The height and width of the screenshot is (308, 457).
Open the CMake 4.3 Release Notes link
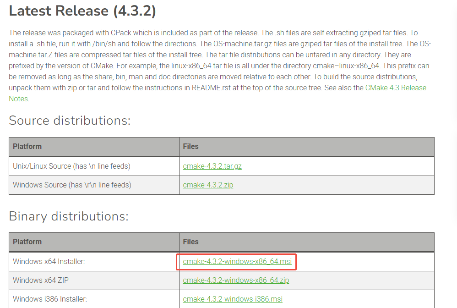tap(396, 88)
